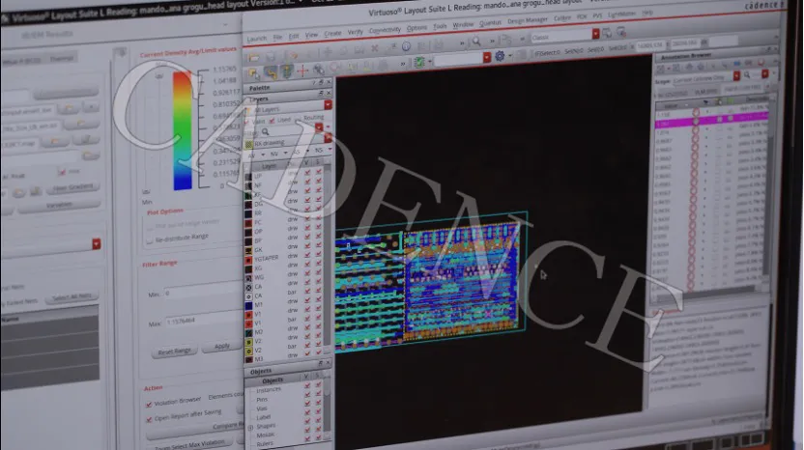Click the Clear Gradient button

(x=72, y=187)
